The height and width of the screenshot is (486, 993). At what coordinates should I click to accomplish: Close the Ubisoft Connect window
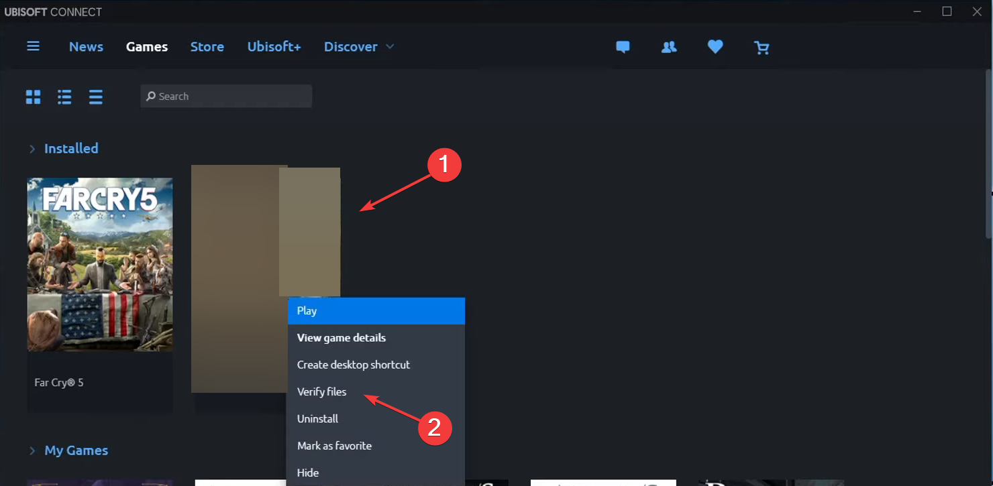click(x=977, y=11)
